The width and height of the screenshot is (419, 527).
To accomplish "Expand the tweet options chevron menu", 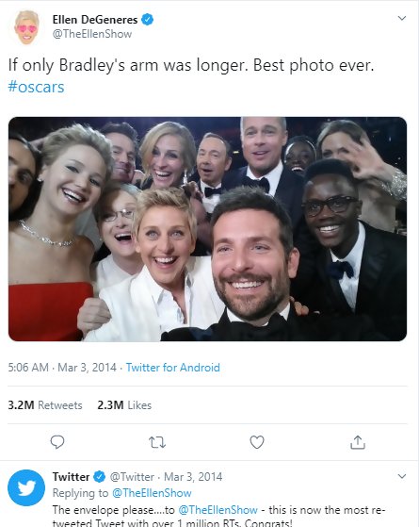I will (x=402, y=18).
